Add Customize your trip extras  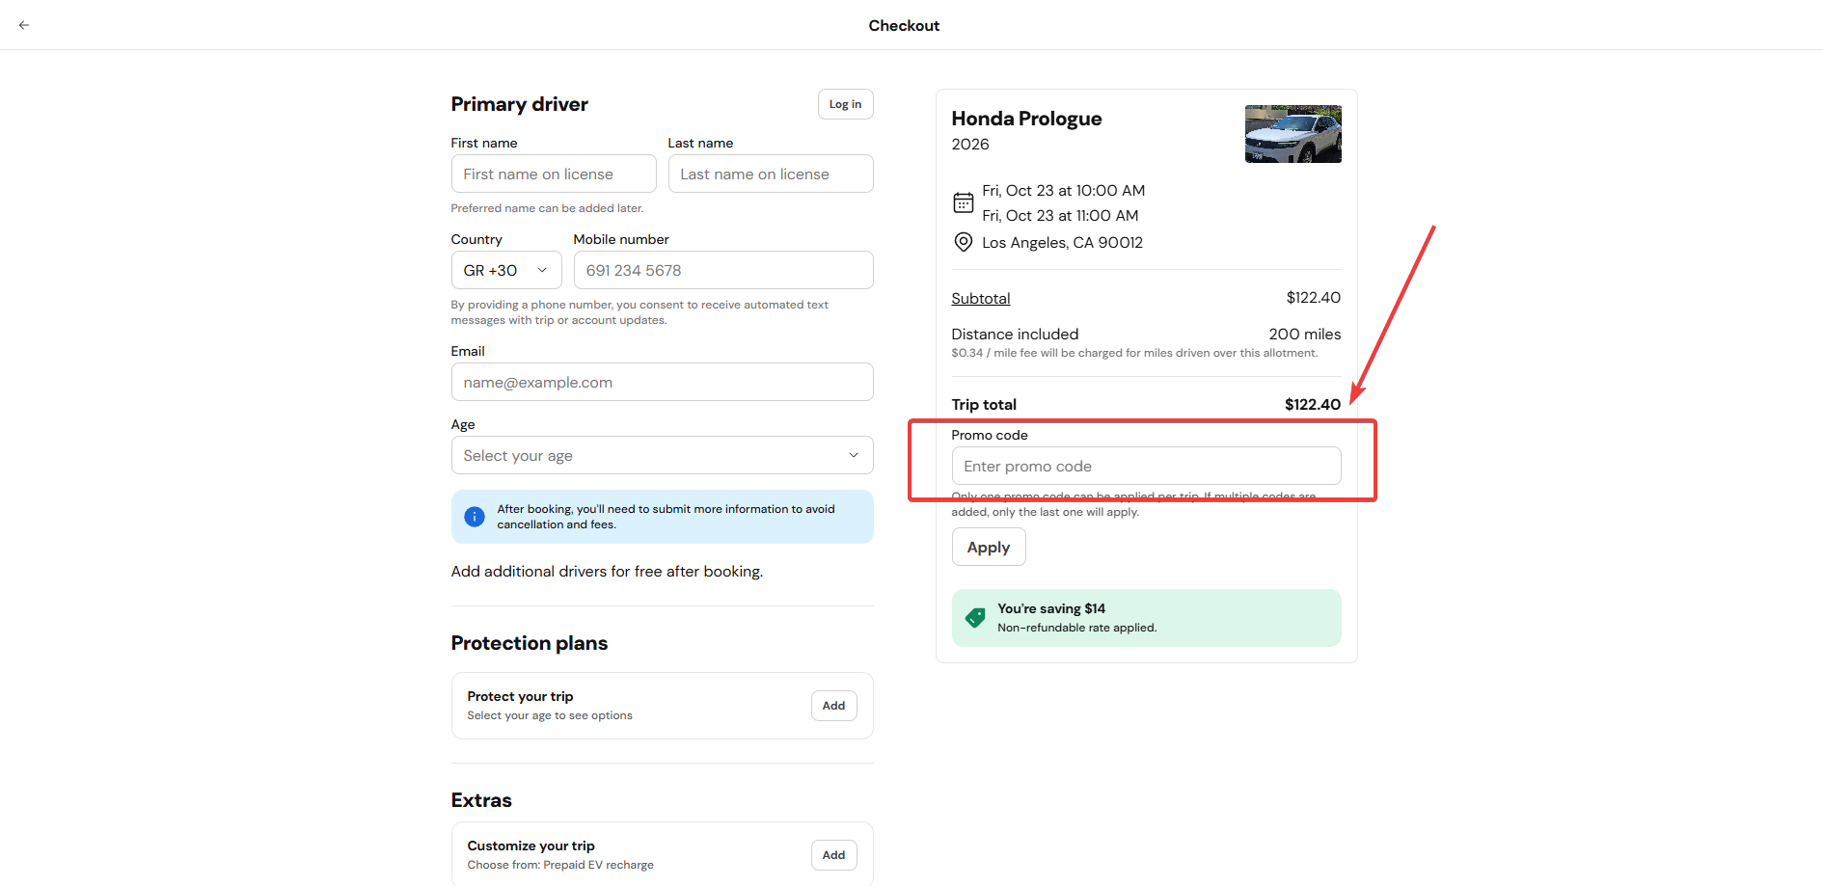click(x=834, y=855)
